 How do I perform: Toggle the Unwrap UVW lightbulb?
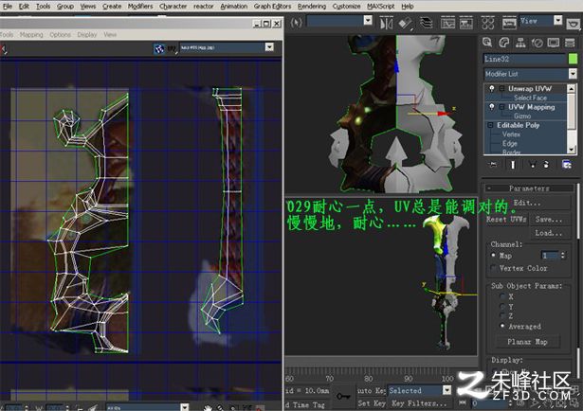click(x=492, y=88)
